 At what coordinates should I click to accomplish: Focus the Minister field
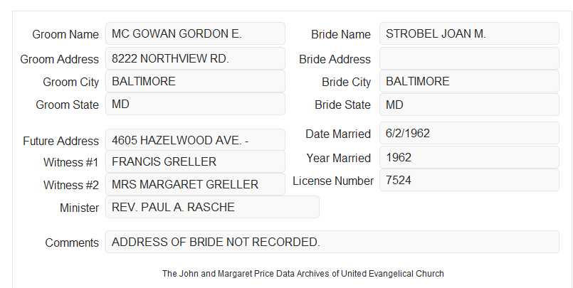212,207
